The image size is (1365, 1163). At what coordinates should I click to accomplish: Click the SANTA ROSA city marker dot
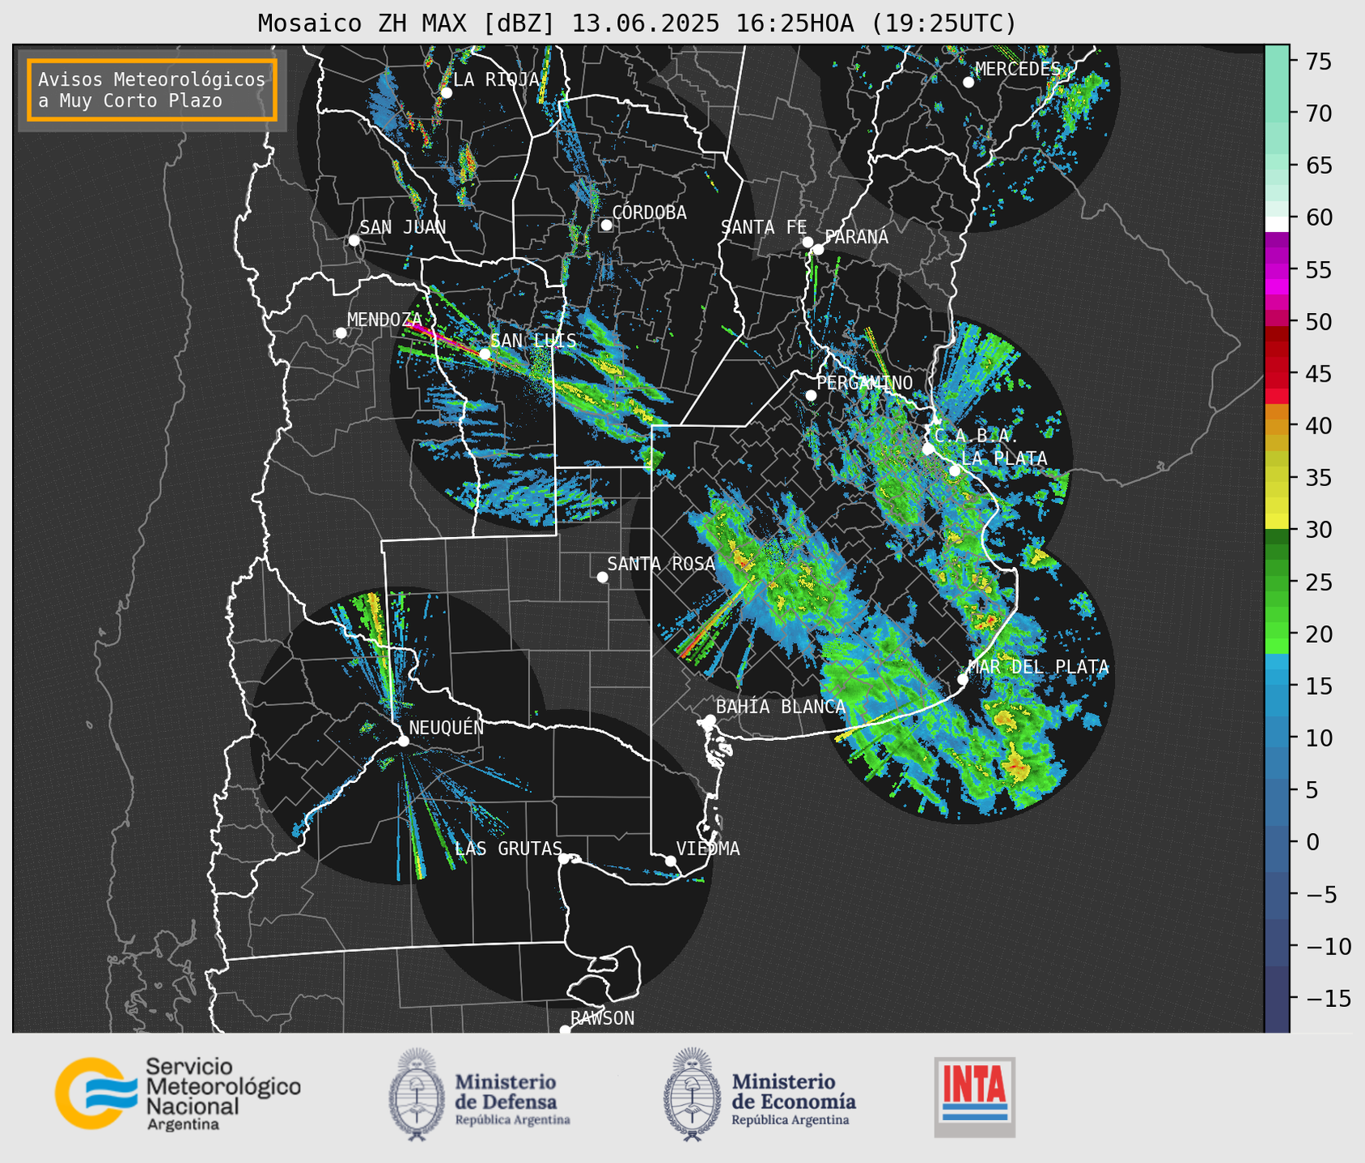pos(602,577)
